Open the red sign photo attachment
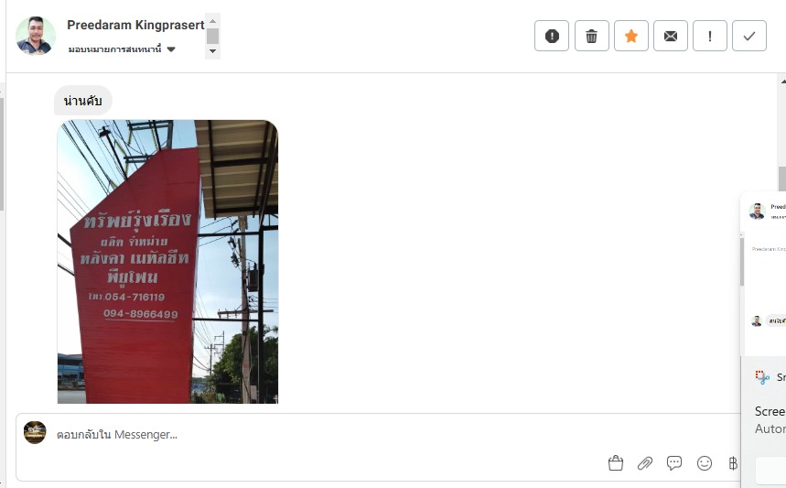Viewport: 786px width, 488px height. tap(168, 261)
